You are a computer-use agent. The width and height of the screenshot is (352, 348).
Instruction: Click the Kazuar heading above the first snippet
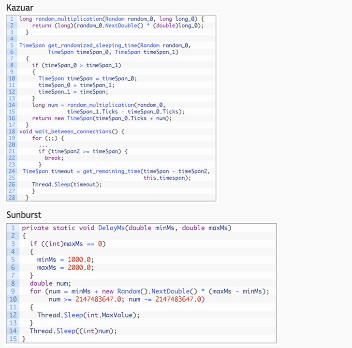coord(21,7)
